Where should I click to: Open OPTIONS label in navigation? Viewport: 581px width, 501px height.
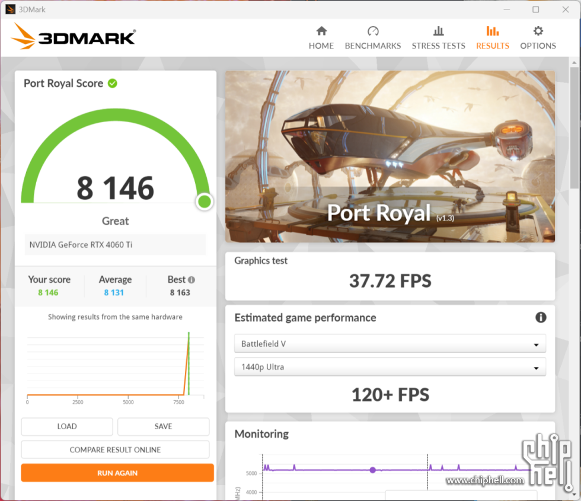[538, 46]
